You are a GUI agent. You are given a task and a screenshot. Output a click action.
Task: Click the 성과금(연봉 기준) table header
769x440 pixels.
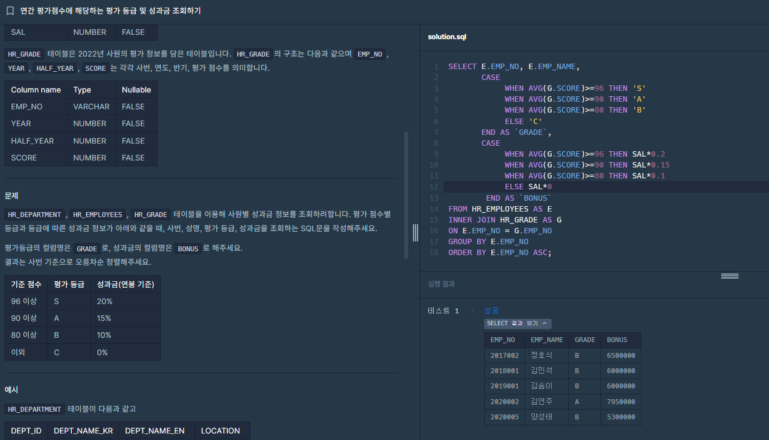point(126,284)
